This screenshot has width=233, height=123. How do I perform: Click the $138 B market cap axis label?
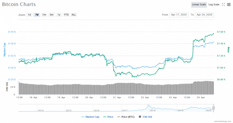[12, 43]
